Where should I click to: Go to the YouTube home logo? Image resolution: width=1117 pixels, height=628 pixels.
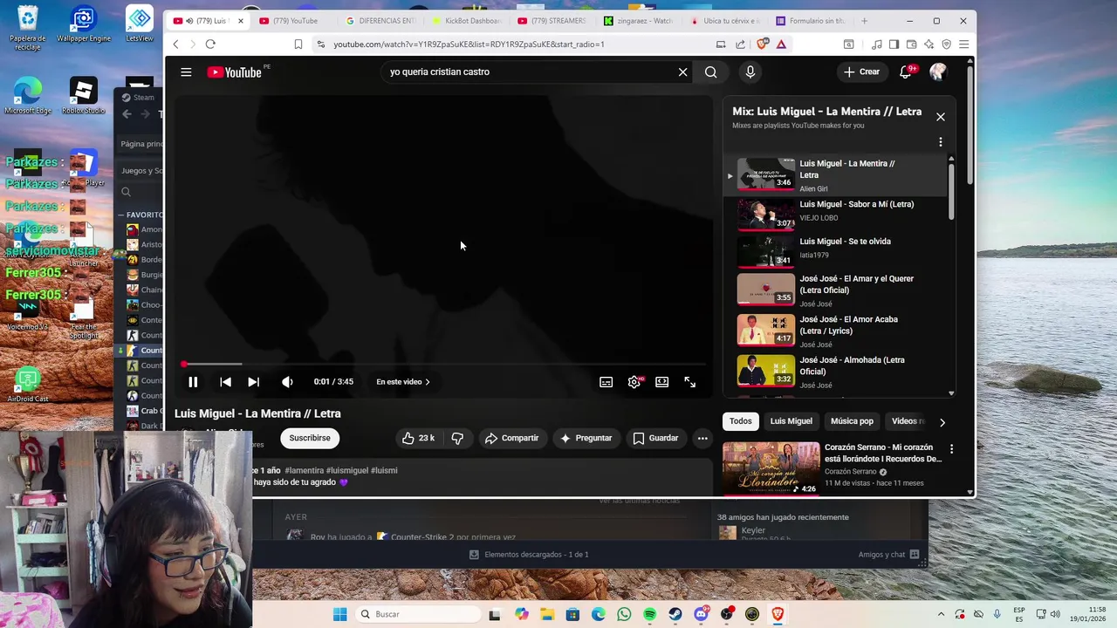pos(235,72)
